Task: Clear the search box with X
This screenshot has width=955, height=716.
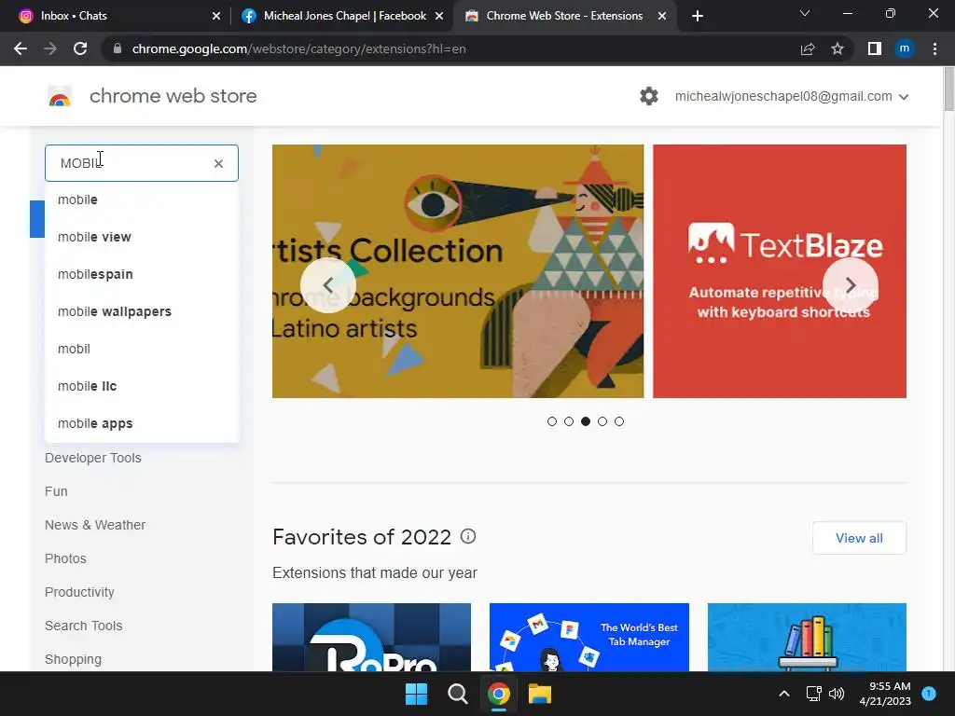Action: (x=218, y=163)
